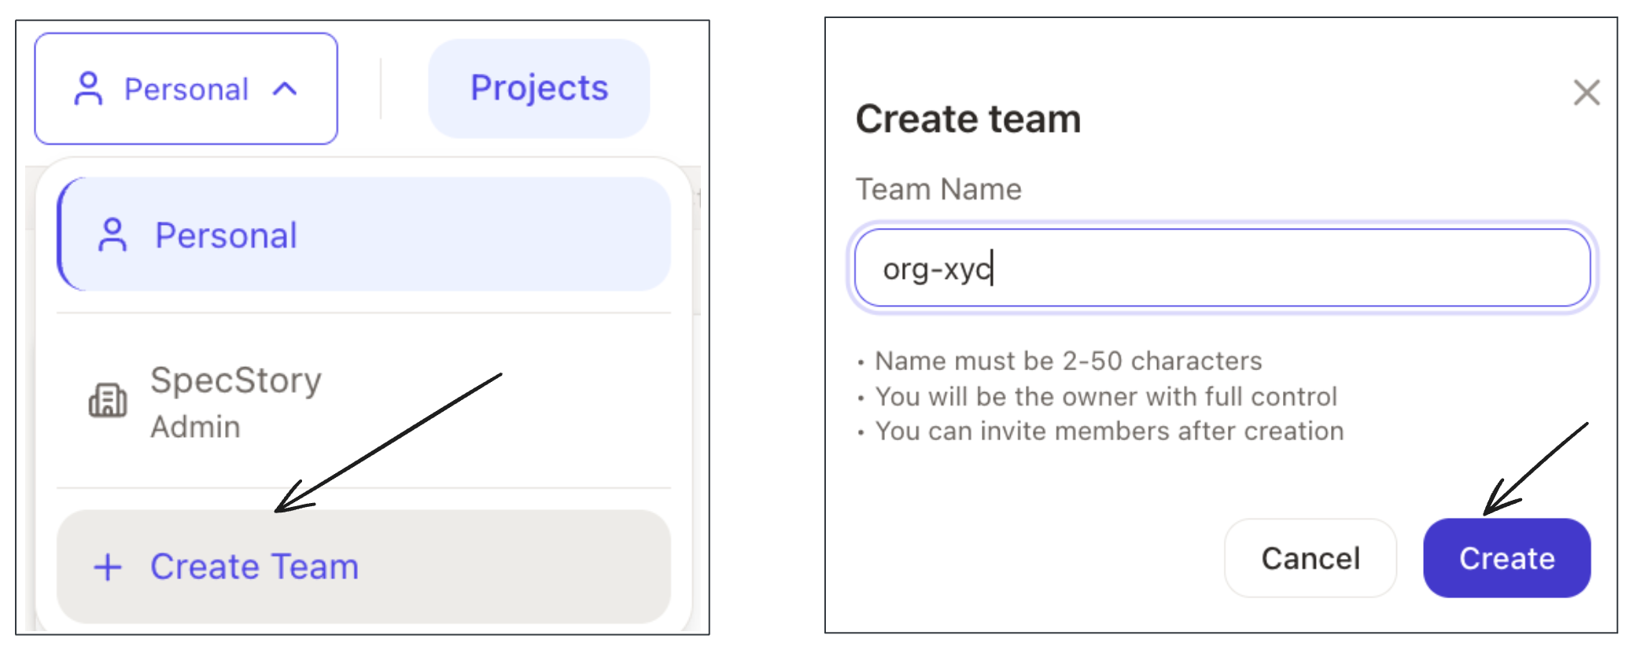Viewport: 1644px width, 650px height.
Task: Collapse the team switcher using the chevron arrow
Action: coord(285,89)
